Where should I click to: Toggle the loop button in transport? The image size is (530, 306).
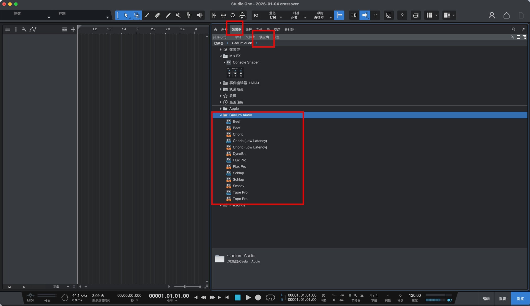point(270,297)
